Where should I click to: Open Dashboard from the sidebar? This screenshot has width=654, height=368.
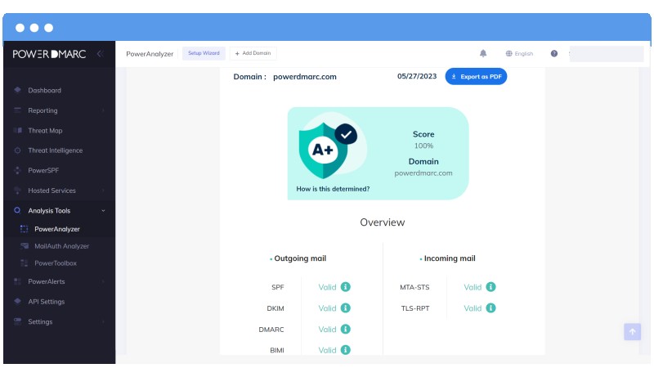45,90
